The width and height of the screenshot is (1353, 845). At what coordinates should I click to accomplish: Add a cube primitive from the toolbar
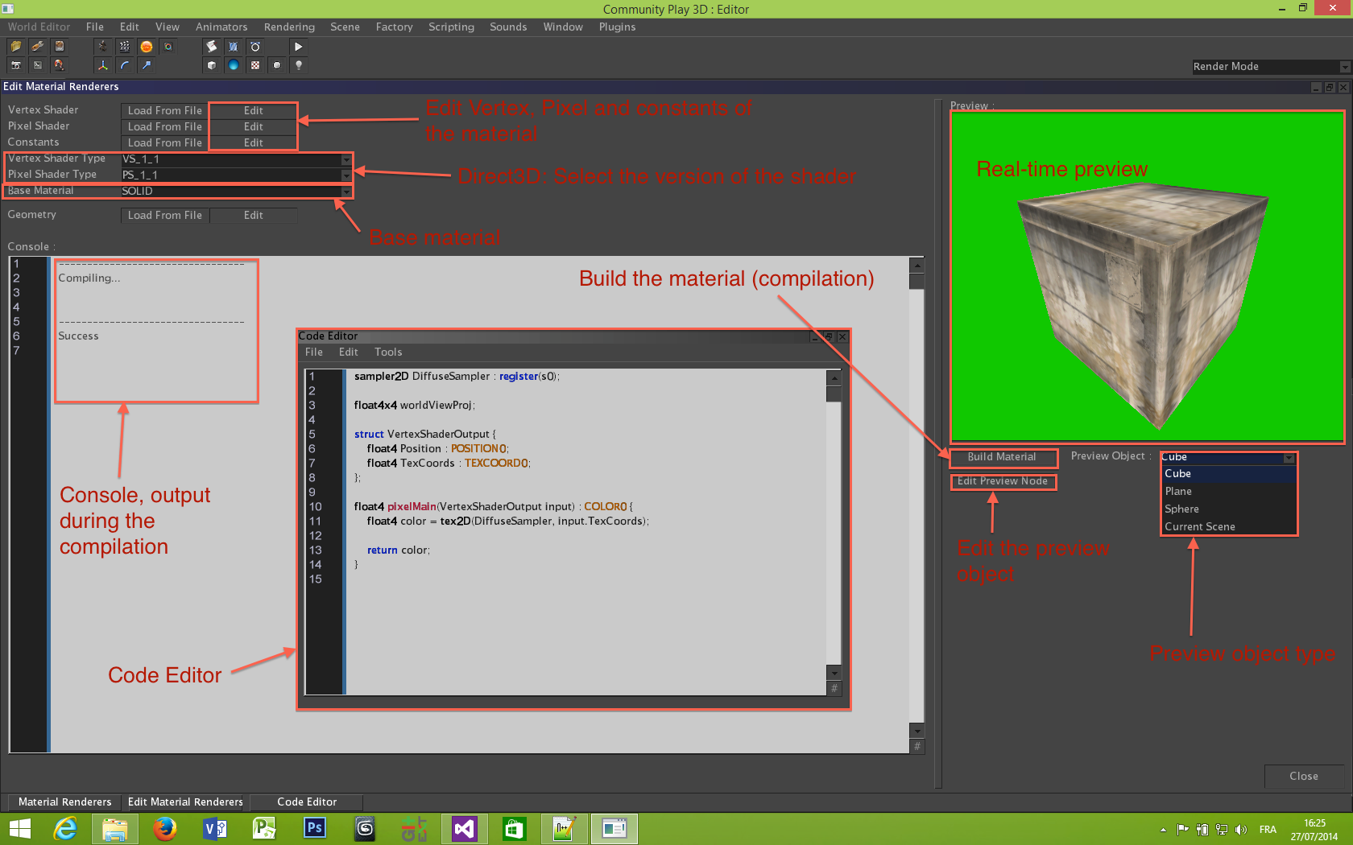211,65
